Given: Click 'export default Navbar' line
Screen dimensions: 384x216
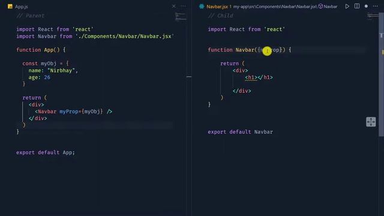Looking at the screenshot, I should (x=240, y=132).
